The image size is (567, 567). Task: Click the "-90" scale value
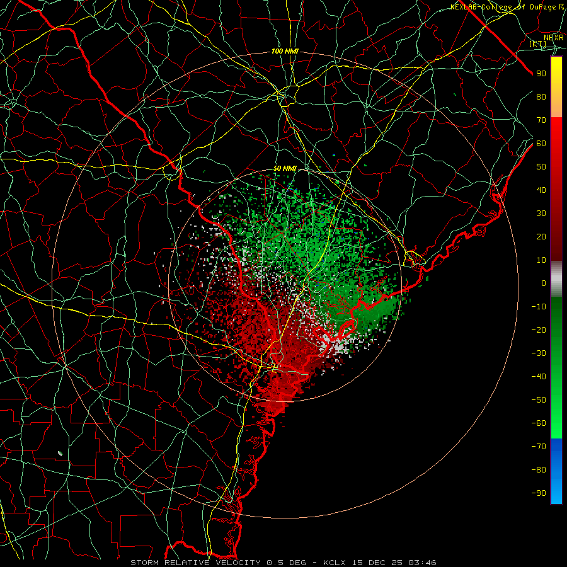[539, 493]
